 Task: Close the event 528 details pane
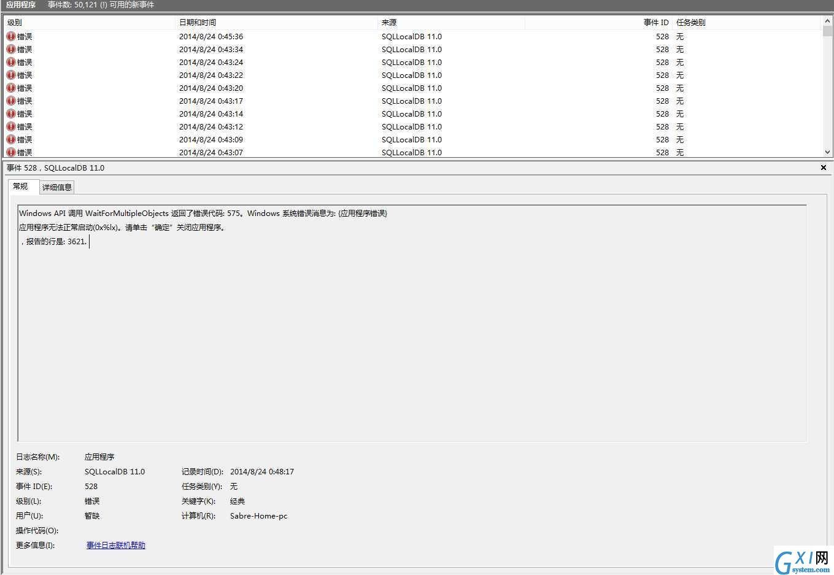[824, 168]
